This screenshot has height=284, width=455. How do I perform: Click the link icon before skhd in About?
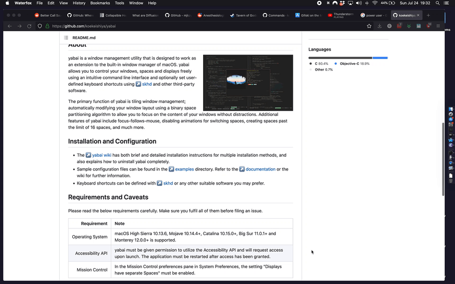pyautogui.click(x=138, y=84)
